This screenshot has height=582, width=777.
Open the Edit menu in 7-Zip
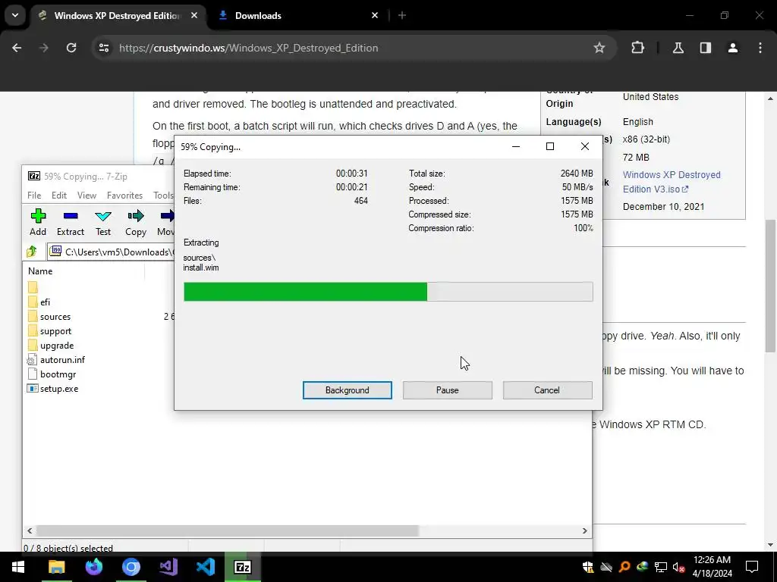59,196
